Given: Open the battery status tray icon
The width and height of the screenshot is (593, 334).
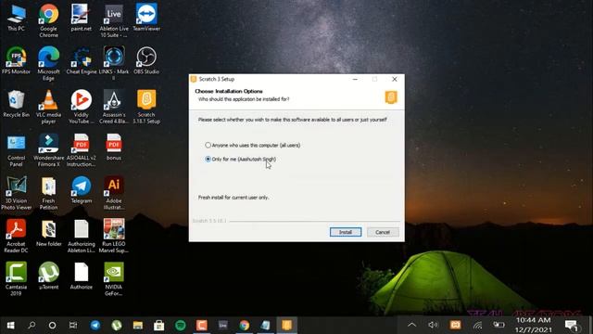Looking at the screenshot, I should click(498, 325).
